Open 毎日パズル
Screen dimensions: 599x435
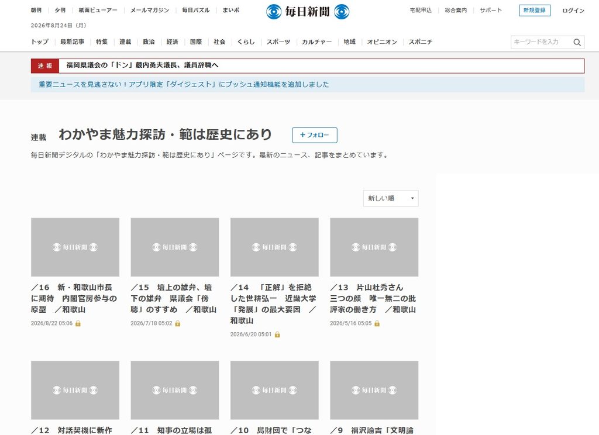(195, 11)
